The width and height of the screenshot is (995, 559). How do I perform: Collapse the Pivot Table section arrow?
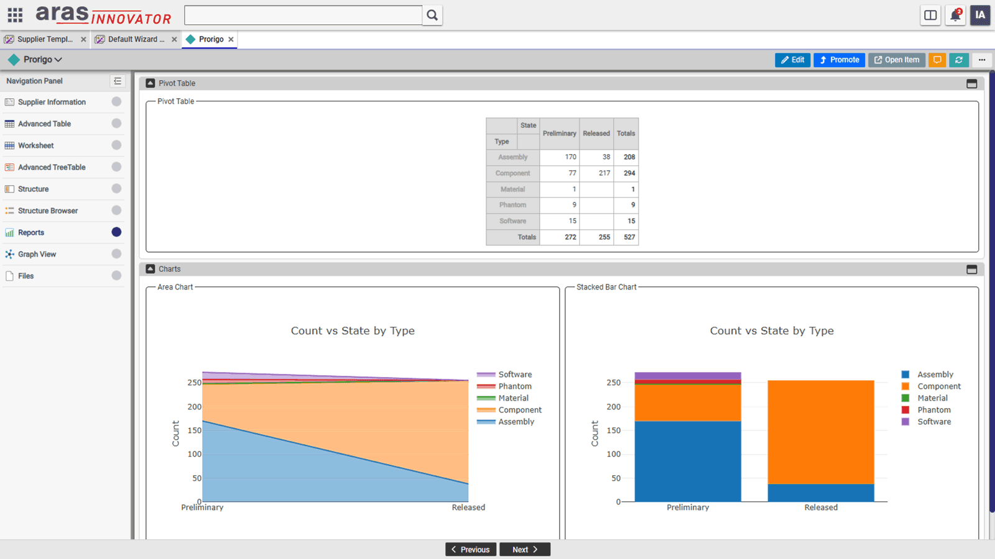(x=150, y=83)
